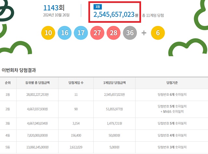Click the 1게임당 당첨금액 column header
Viewport: 208px width, 154px height.
(114, 83)
